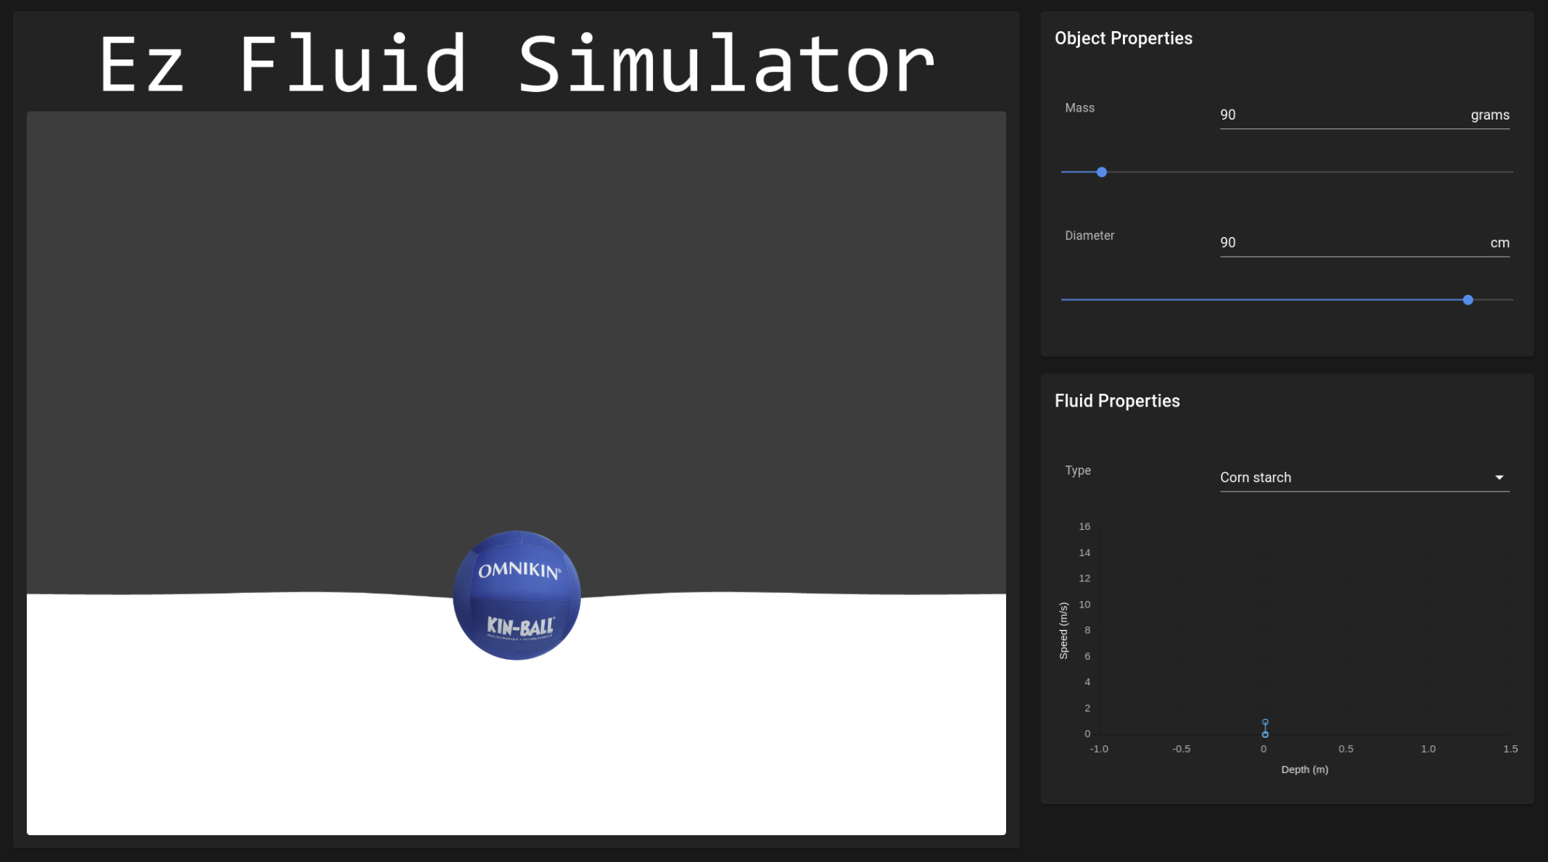Image resolution: width=1548 pixels, height=862 pixels.
Task: Click the Ez Fluid Simulator title
Action: [x=516, y=65]
